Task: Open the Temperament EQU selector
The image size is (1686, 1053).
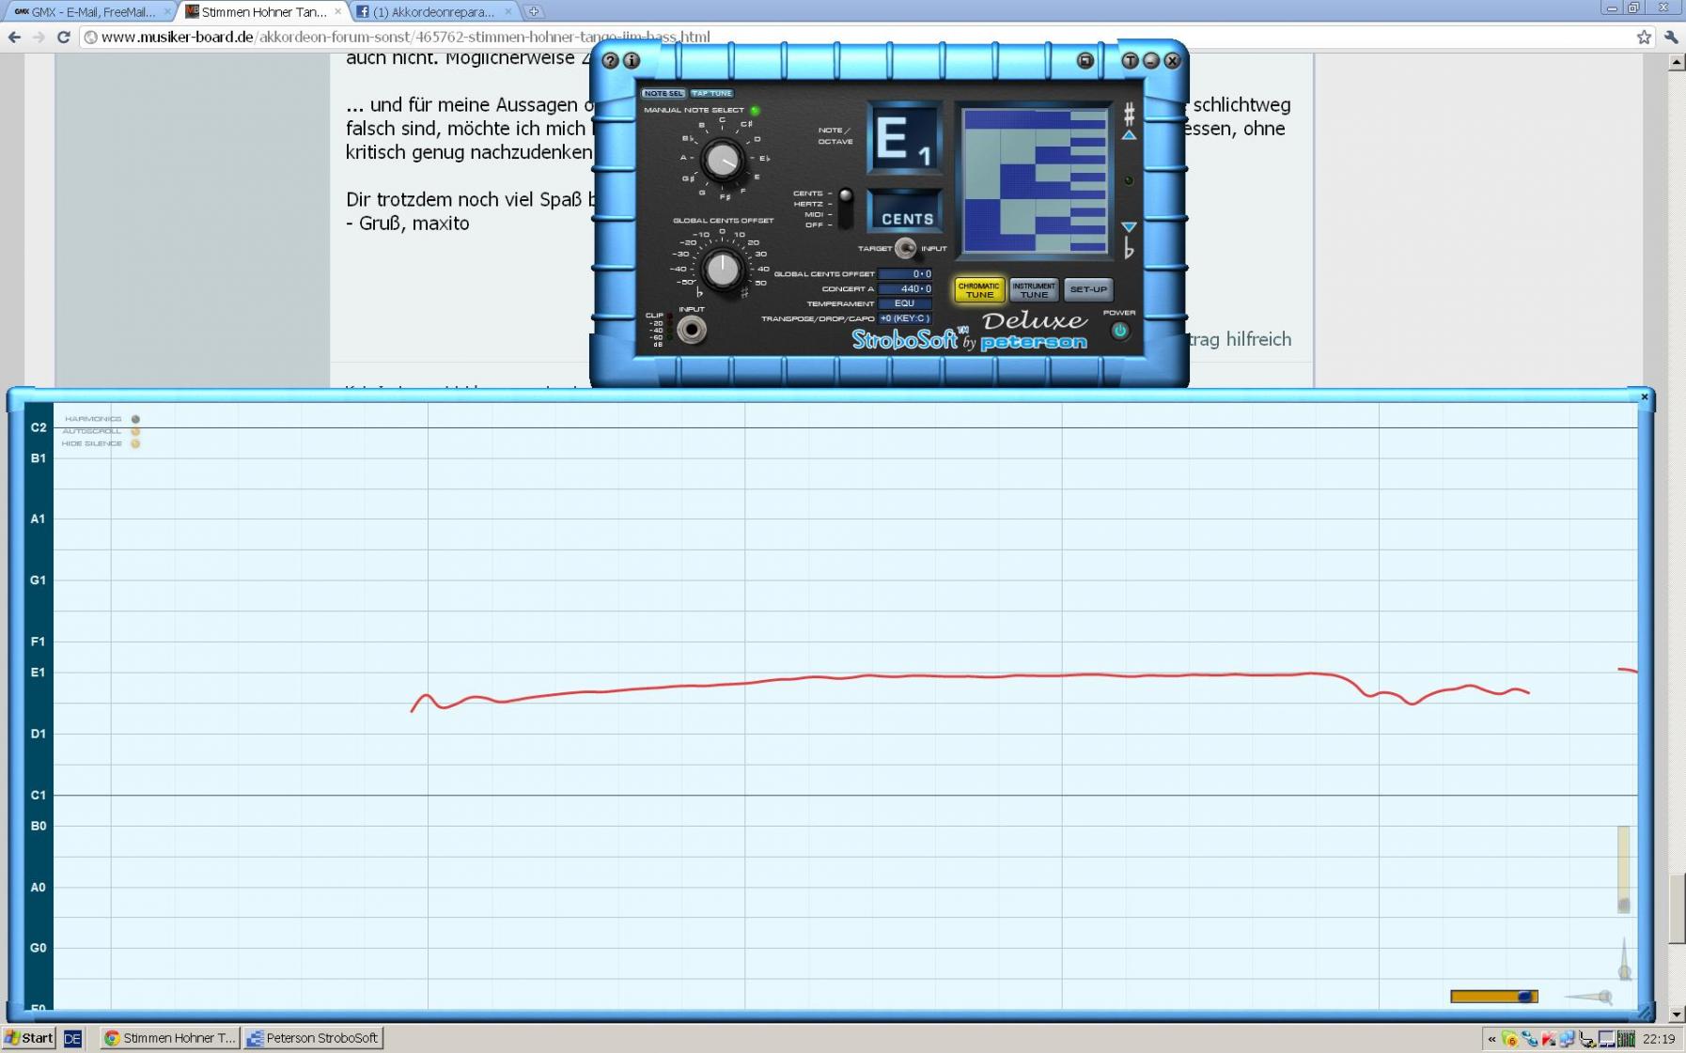Action: pyautogui.click(x=905, y=303)
